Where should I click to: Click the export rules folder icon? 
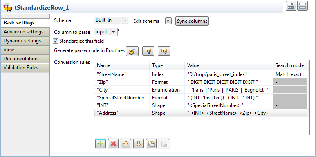coord(164,51)
